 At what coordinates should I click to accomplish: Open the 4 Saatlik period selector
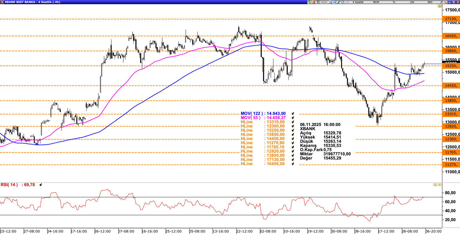pos(358,2)
